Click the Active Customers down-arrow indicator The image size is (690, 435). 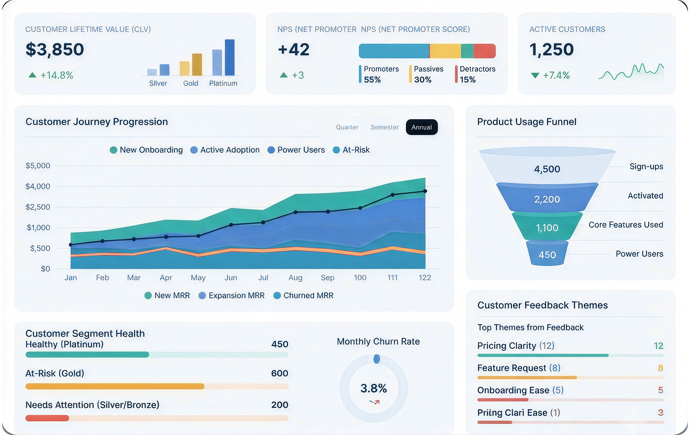(535, 75)
